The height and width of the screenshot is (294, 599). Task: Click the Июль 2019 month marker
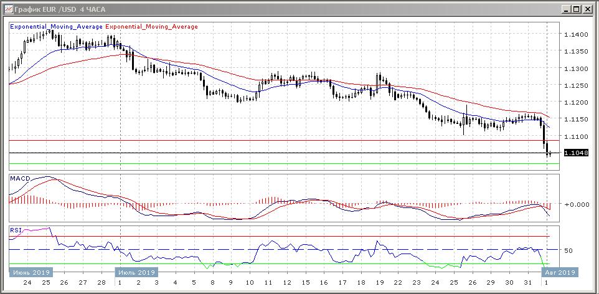(136, 272)
